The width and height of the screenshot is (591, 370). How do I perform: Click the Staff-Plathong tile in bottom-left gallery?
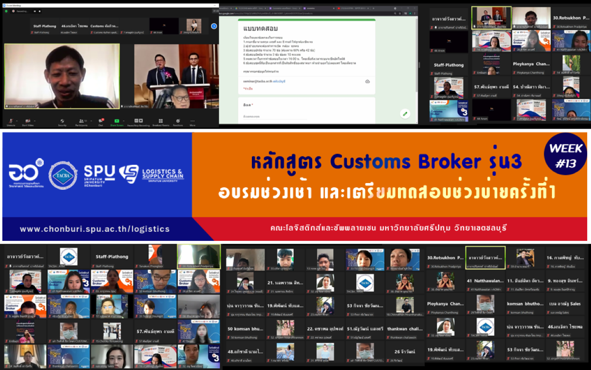tap(112, 257)
